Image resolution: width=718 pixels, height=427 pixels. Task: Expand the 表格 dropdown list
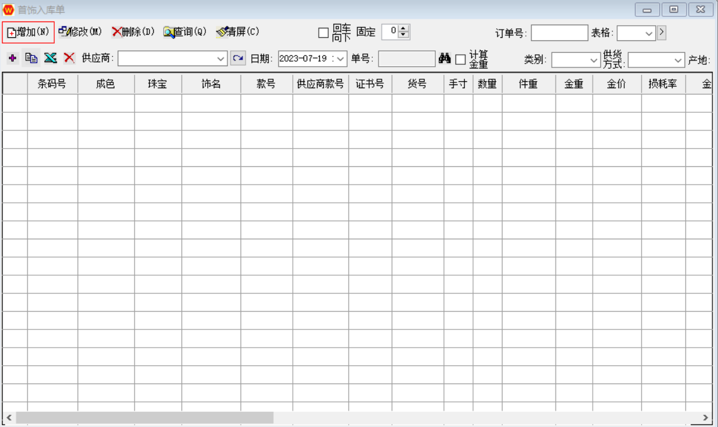pos(649,33)
